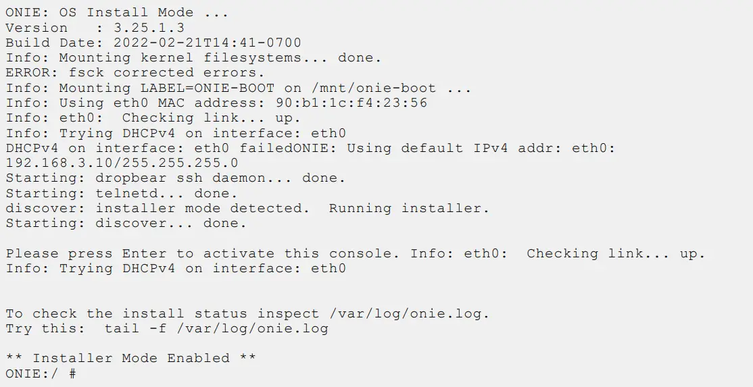
Task: Click the "installer mode detected" line
Action: (247, 208)
